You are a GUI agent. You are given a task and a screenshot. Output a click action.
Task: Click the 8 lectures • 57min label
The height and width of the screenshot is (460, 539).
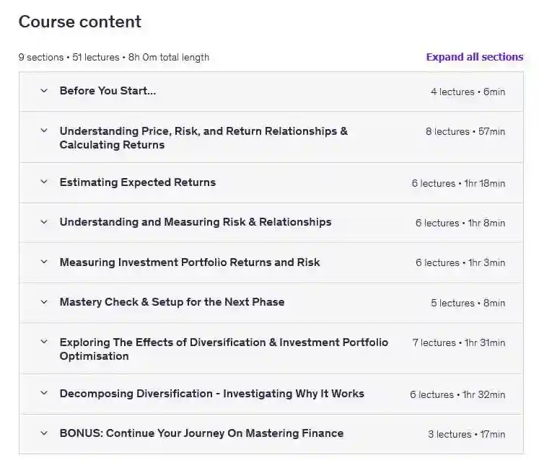(x=465, y=131)
